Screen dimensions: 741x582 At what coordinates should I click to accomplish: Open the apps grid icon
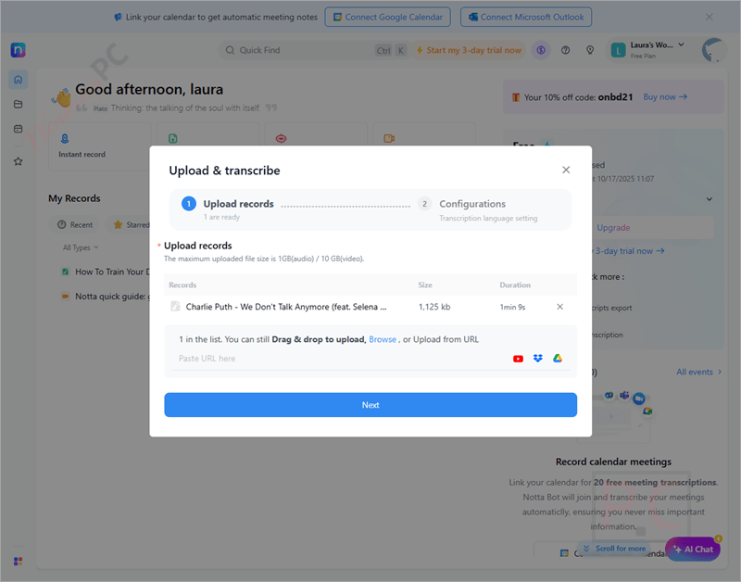click(x=18, y=562)
